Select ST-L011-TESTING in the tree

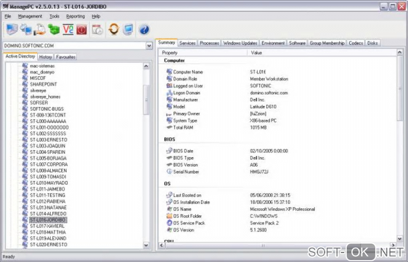coord(48,195)
